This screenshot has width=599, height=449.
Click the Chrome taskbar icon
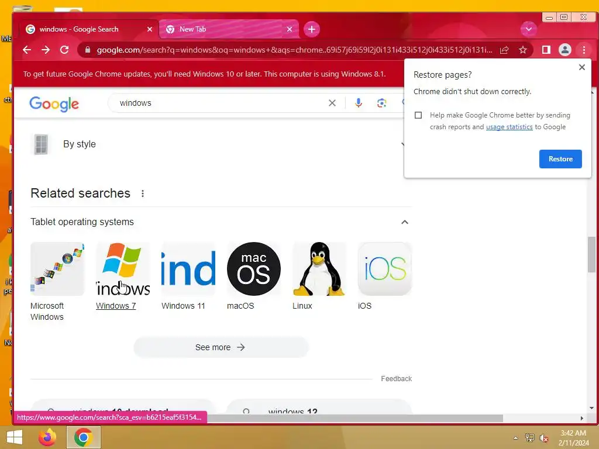[83, 437]
